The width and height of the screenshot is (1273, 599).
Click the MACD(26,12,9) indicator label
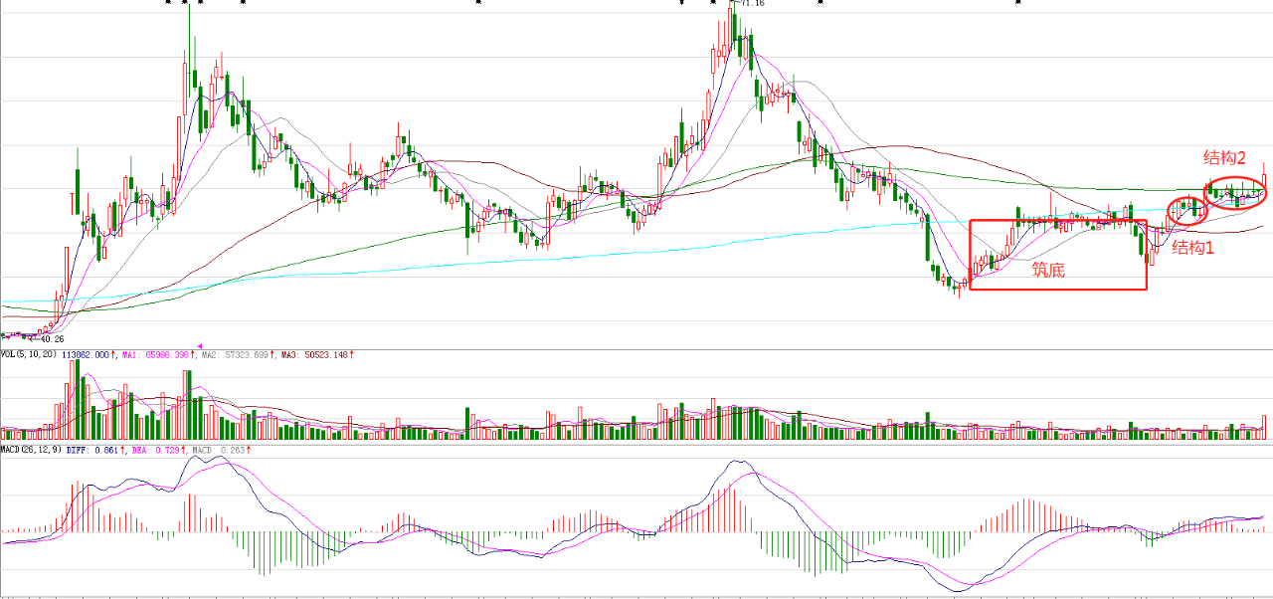[x=31, y=450]
